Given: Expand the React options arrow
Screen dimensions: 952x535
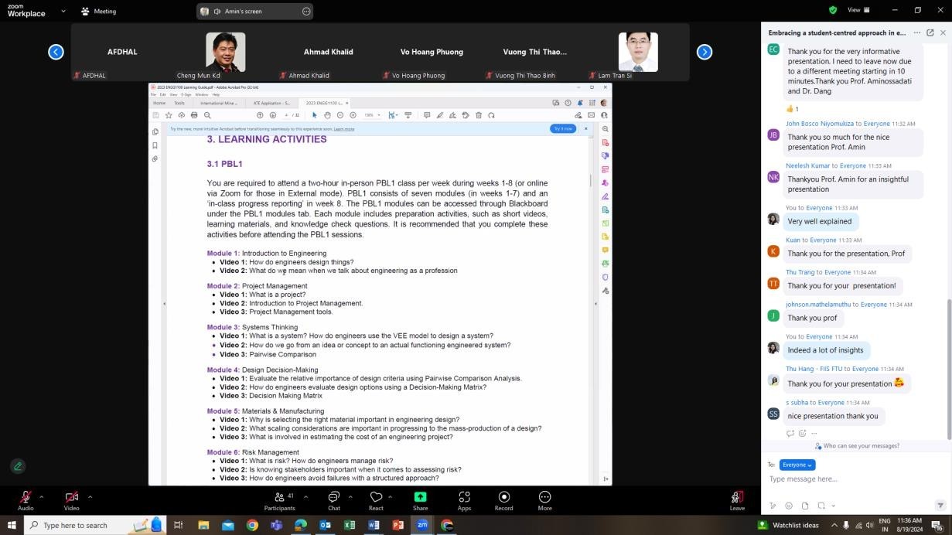Looking at the screenshot, I should [391, 496].
